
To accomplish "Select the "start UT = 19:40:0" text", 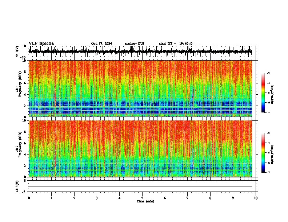I will pyautogui.click(x=176, y=44).
